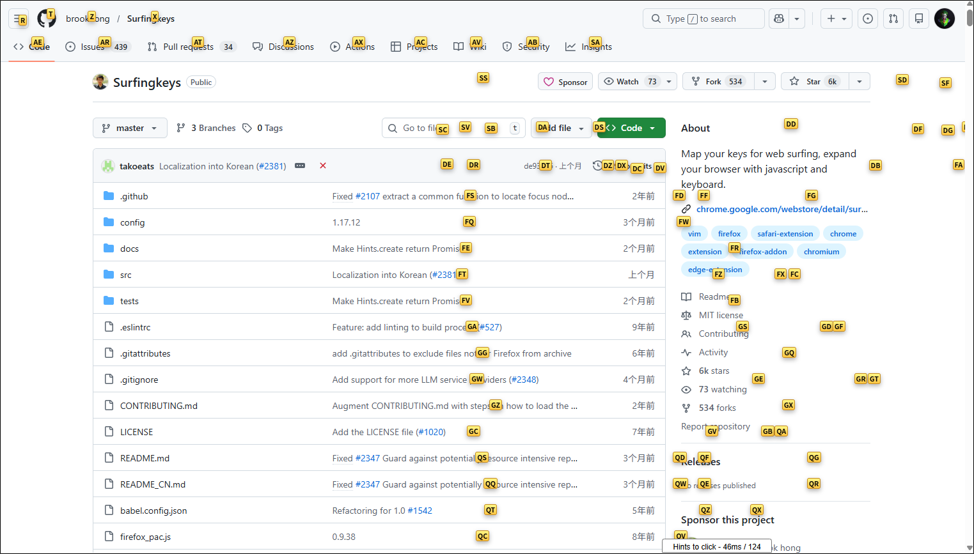Open the GitHub hamburger navigation menu
Screen dimensions: 974x554
19,19
